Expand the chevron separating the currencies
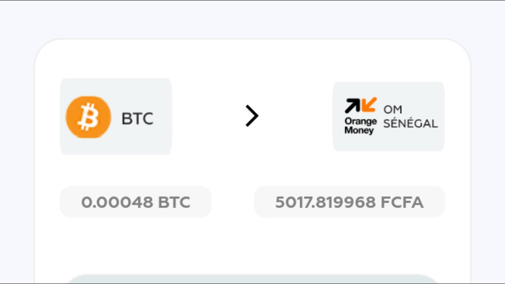The height and width of the screenshot is (284, 505). click(252, 116)
